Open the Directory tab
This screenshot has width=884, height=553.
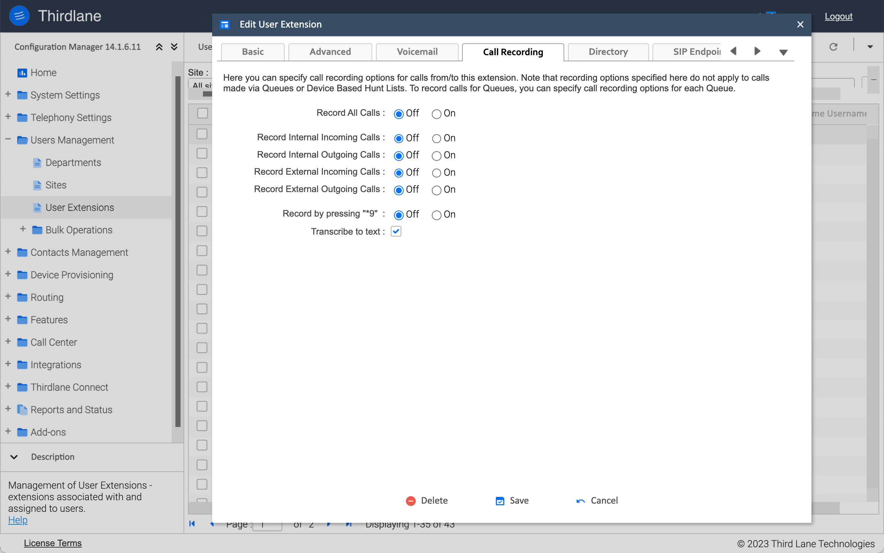click(x=607, y=51)
